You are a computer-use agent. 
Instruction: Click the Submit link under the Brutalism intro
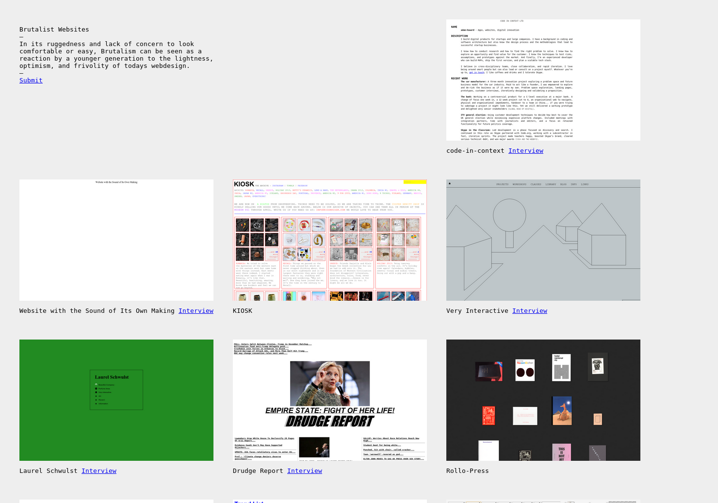click(31, 80)
